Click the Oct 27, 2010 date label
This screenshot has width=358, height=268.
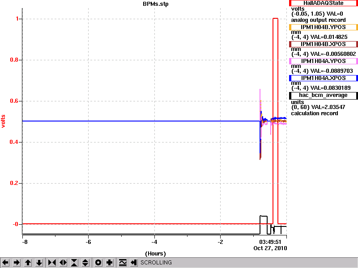pyautogui.click(x=270, y=248)
